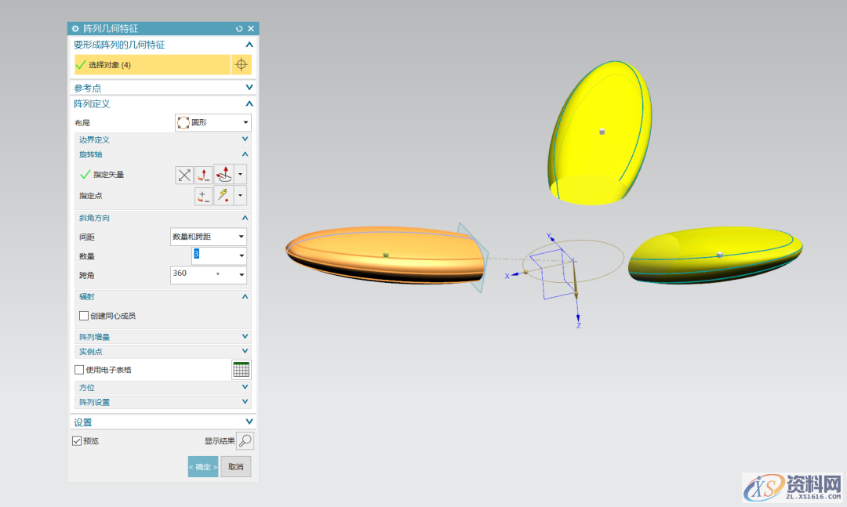This screenshot has width=847, height=507.
Task: Open the 布局 layout dropdown
Action: point(213,123)
